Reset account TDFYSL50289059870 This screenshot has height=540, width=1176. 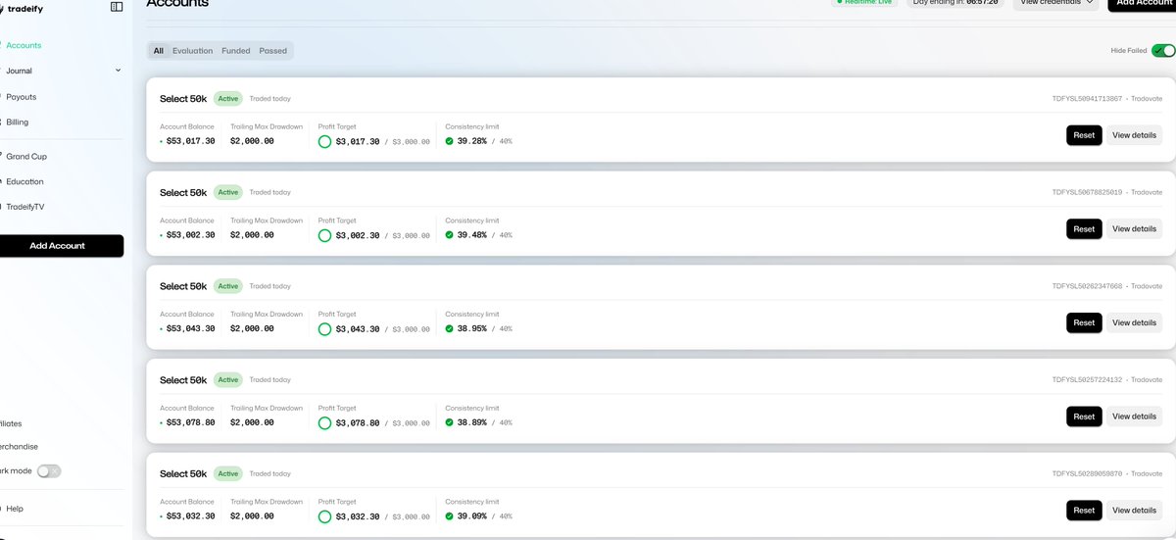[1084, 511]
